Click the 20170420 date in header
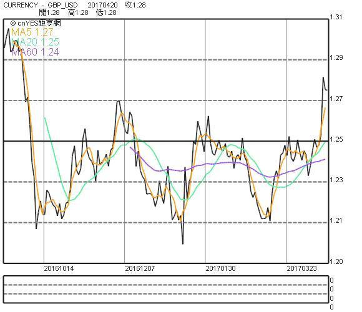This screenshot has height=312, width=362. (x=102, y=5)
